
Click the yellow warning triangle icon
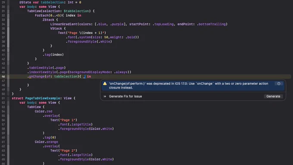(x=105, y=84)
